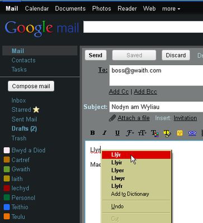Click the blue Teithio label color square

[x=7, y=207]
